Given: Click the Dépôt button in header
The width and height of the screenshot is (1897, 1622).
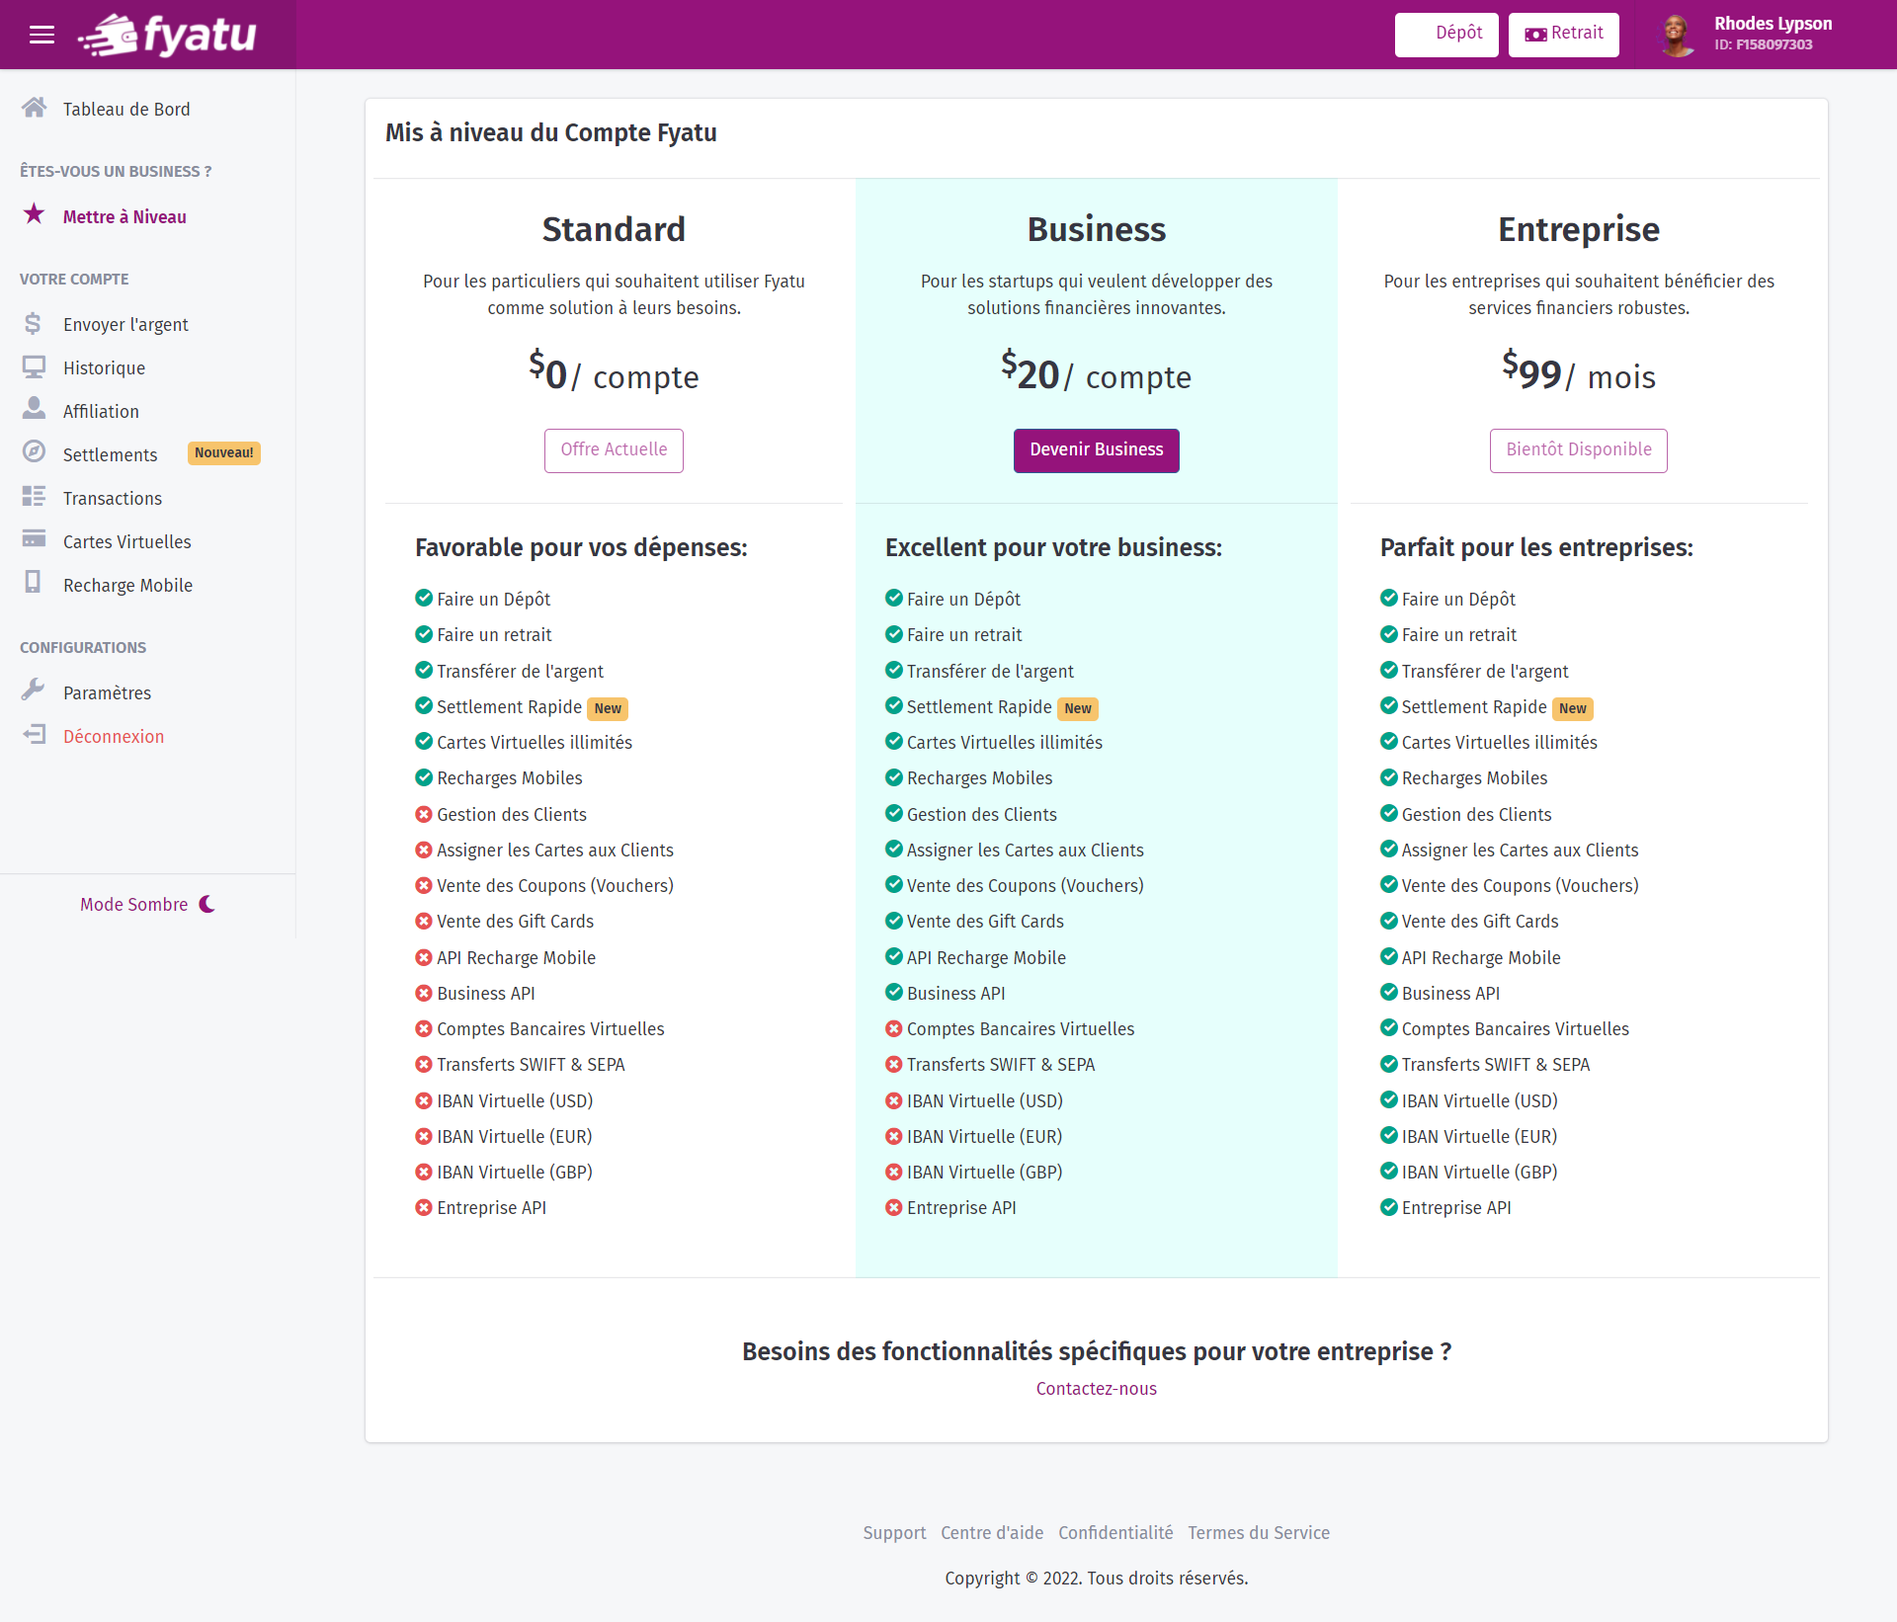Looking at the screenshot, I should pyautogui.click(x=1445, y=34).
